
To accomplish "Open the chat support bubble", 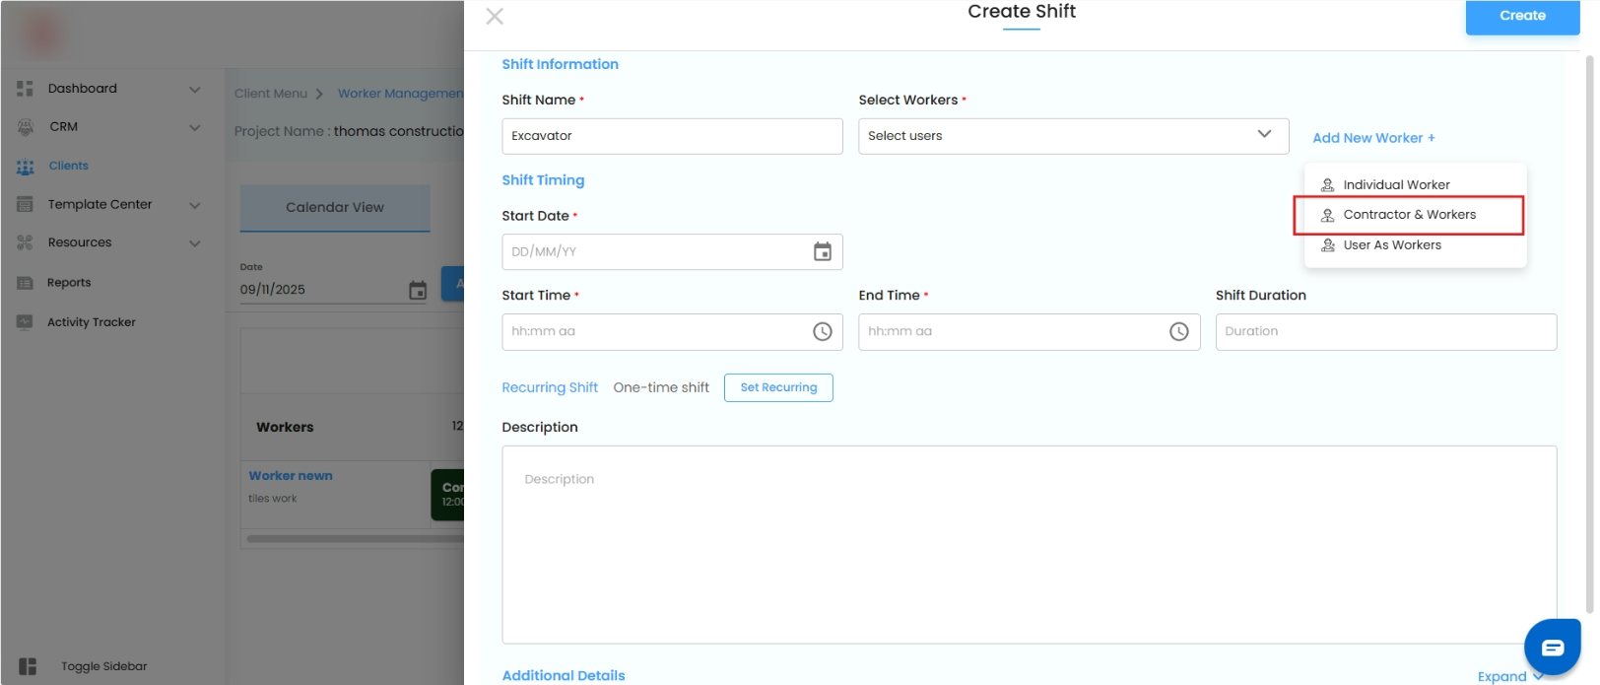I will point(1552,648).
